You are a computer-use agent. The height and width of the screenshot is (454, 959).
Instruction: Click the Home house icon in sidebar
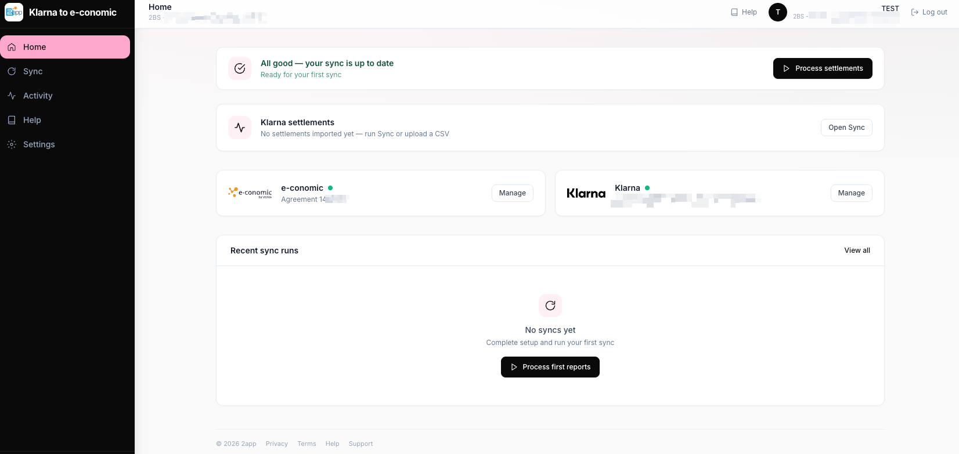(12, 47)
